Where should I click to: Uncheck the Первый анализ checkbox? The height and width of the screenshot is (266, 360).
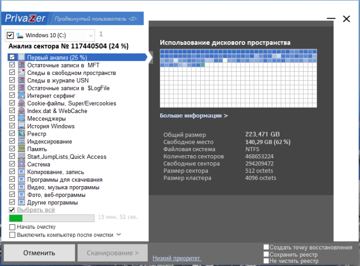[x=12, y=57]
